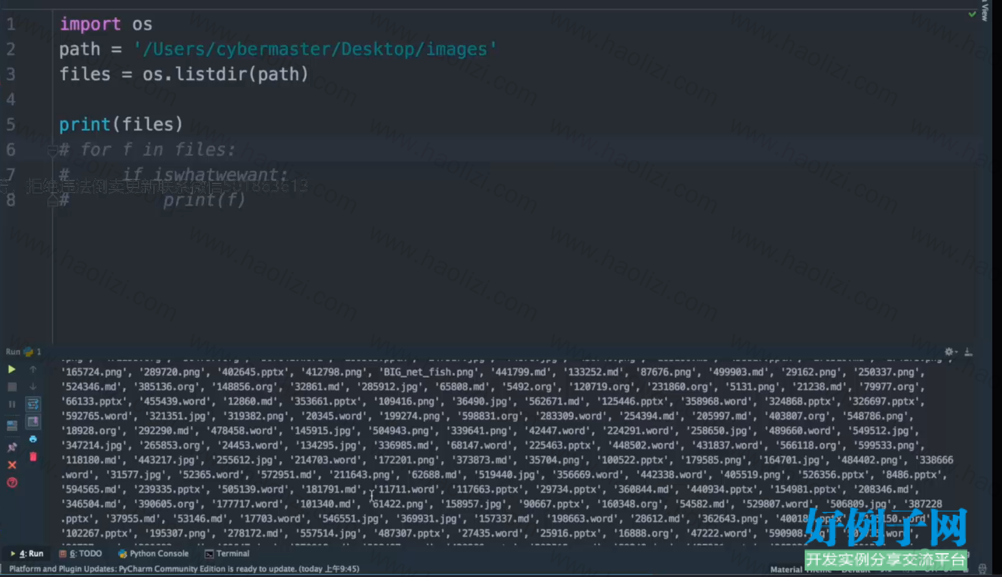Hide Run panel with download-arrow icon

(x=968, y=351)
